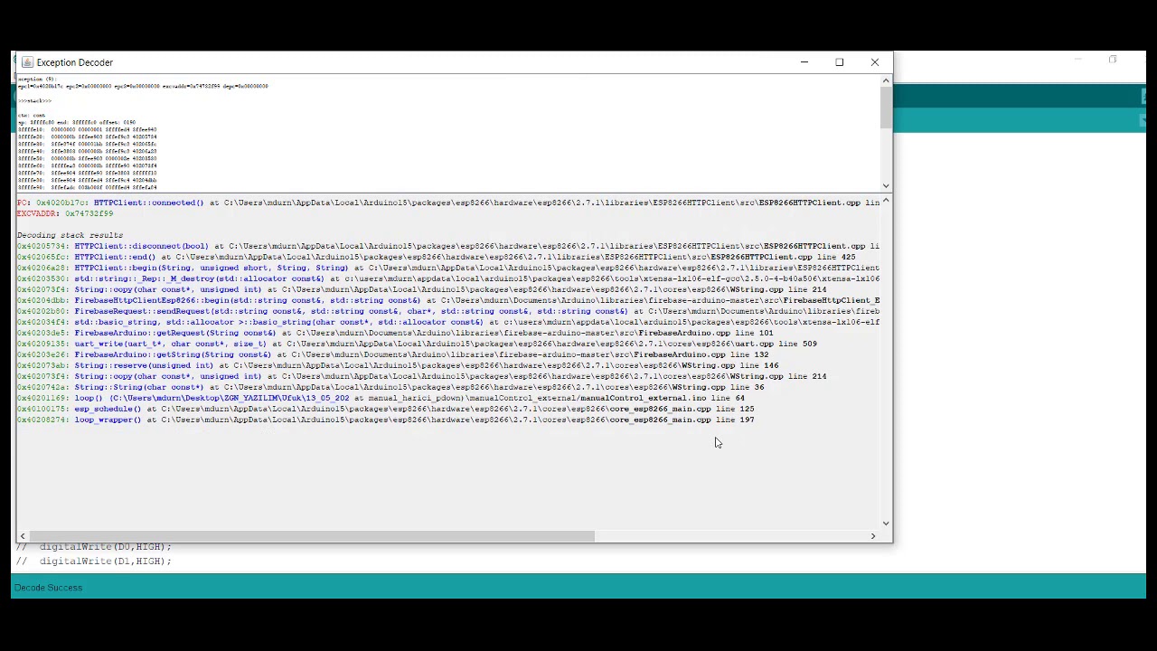Click '// digitalWrite(D0,HIGH);' line in Arduino editor
This screenshot has width=1157, height=651.
93,547
